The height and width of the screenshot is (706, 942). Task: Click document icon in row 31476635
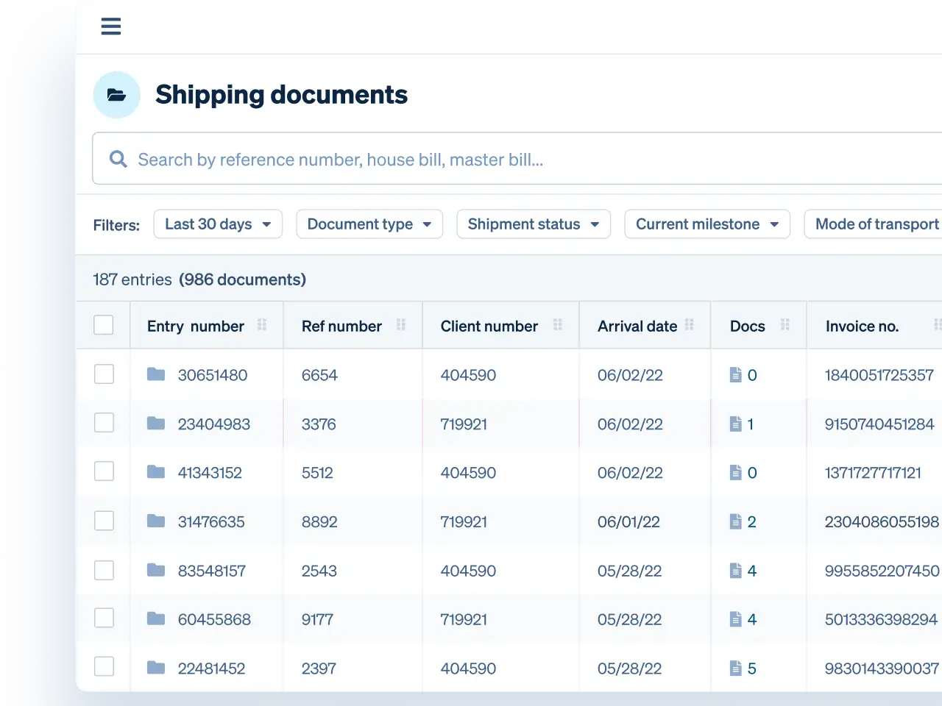(x=735, y=521)
